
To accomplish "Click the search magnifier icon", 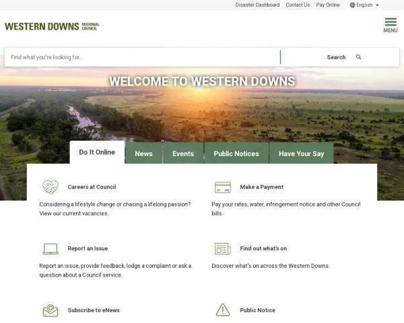I will [x=358, y=57].
